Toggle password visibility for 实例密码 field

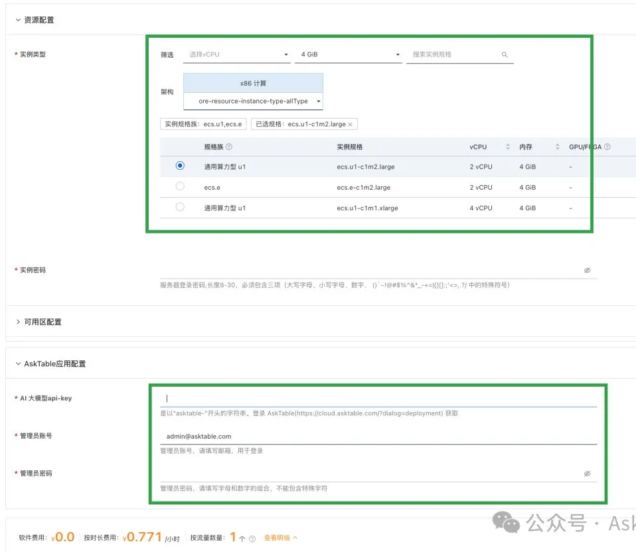(x=587, y=270)
